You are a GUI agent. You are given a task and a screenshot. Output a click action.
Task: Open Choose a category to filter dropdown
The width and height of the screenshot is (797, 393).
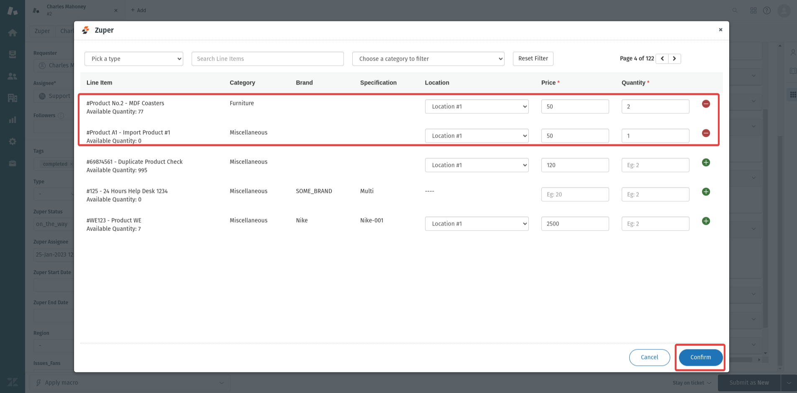[428, 59]
